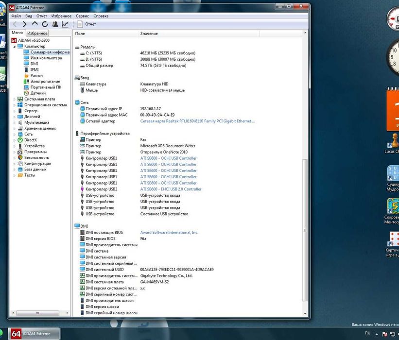
Task: Switch to the Избранное sidebar tab
Action: pos(37,33)
